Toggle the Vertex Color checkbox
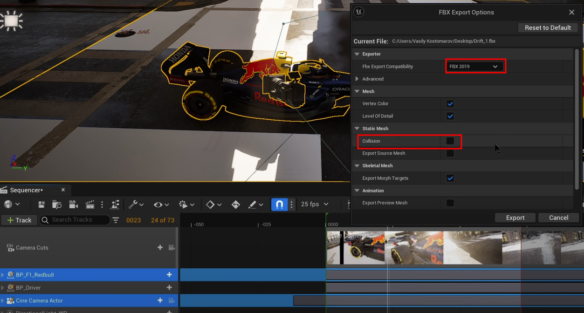Screen dimensions: 584x313 [450, 104]
